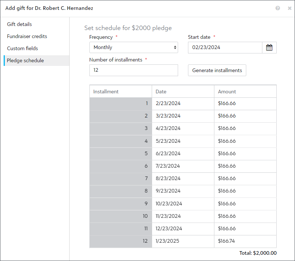The height and width of the screenshot is (261, 295).
Task: Click the Amount column header
Action: [x=245, y=92]
